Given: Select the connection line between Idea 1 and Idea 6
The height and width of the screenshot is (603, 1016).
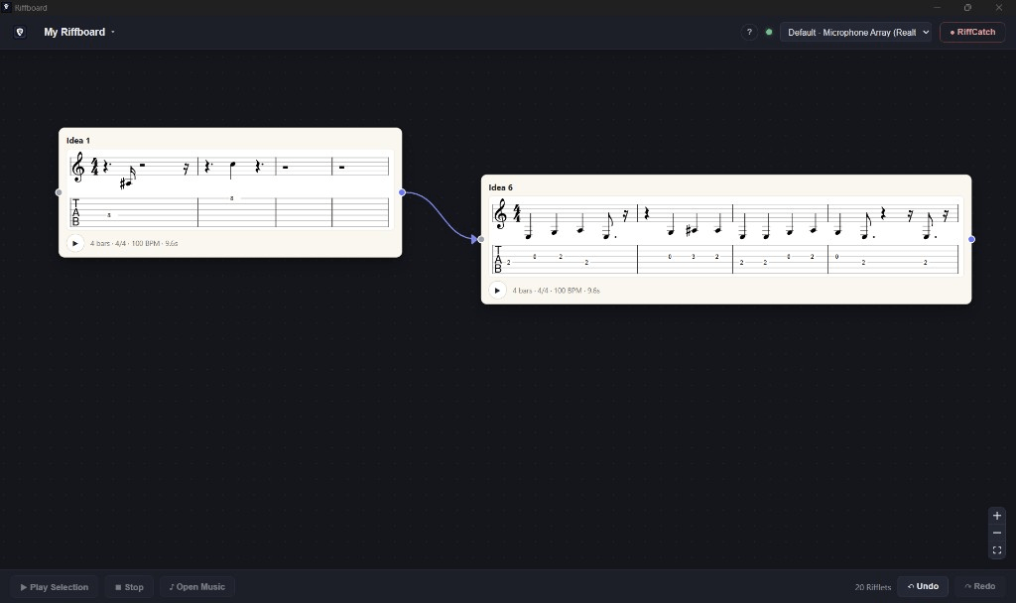Looking at the screenshot, I should click(442, 214).
